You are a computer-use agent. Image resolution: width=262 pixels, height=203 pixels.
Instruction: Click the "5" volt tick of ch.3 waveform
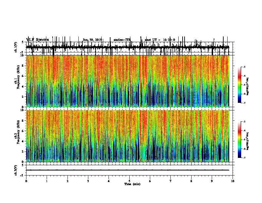pos(22,165)
